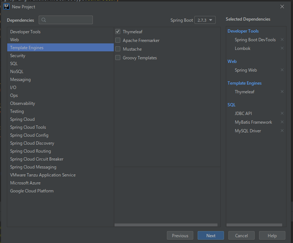Remove JDBC API dependency with X icon

click(282, 113)
